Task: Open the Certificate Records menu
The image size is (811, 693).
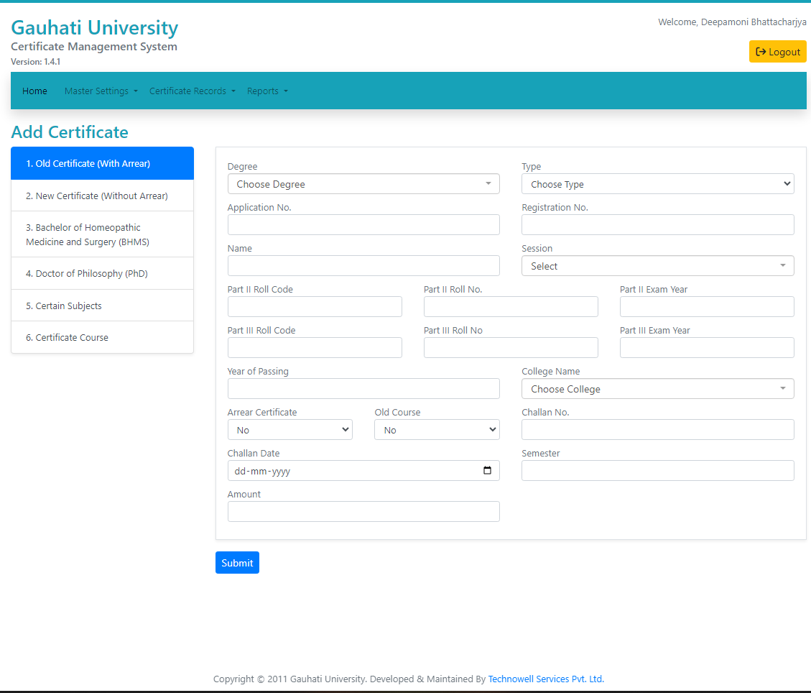Action: pos(193,91)
